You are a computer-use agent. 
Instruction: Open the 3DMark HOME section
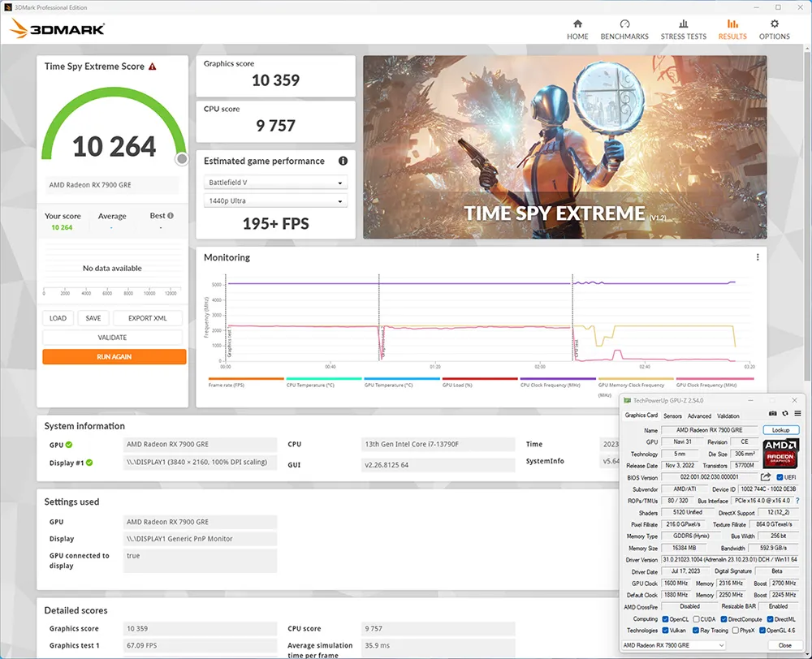click(577, 30)
